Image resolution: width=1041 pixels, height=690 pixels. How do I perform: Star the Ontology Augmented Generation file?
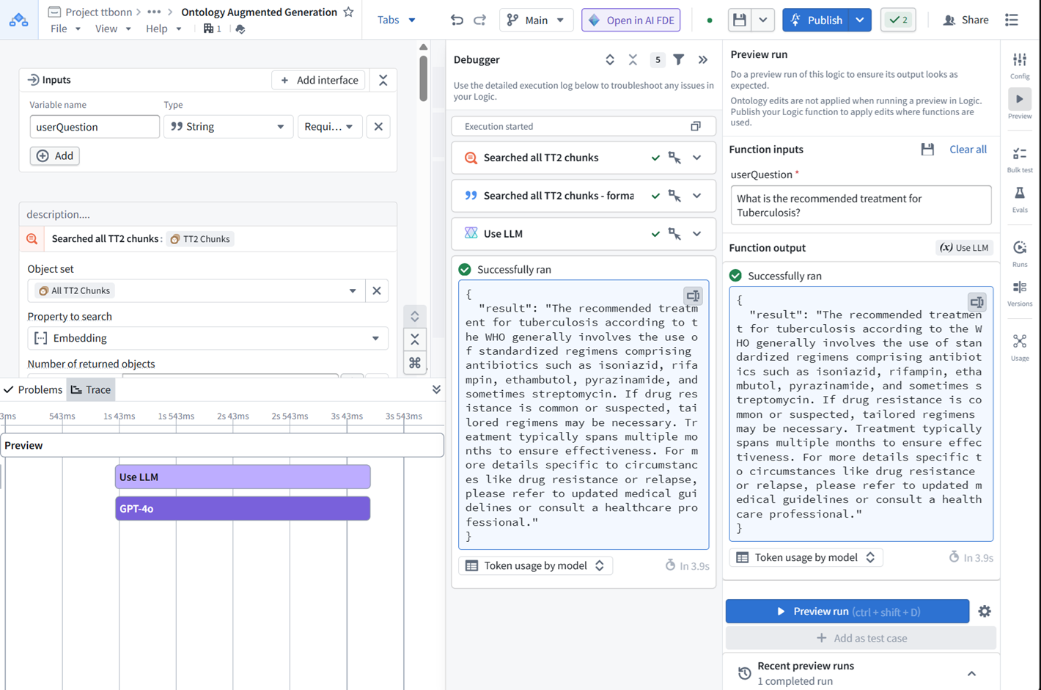coord(349,12)
